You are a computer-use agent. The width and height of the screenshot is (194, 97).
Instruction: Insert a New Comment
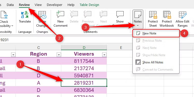(x=61, y=19)
